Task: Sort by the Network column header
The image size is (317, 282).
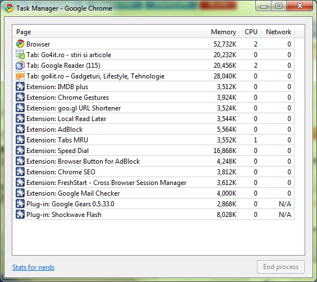Action: click(x=278, y=32)
